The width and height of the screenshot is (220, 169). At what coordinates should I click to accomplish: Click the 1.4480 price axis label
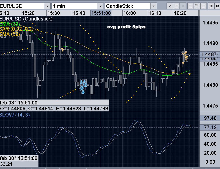(x=210, y=85)
